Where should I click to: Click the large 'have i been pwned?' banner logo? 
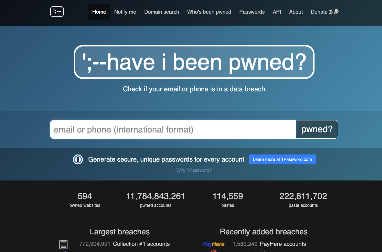pos(194,62)
